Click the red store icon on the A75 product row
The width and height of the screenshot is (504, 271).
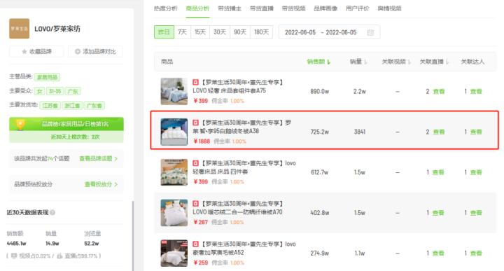tap(195, 83)
